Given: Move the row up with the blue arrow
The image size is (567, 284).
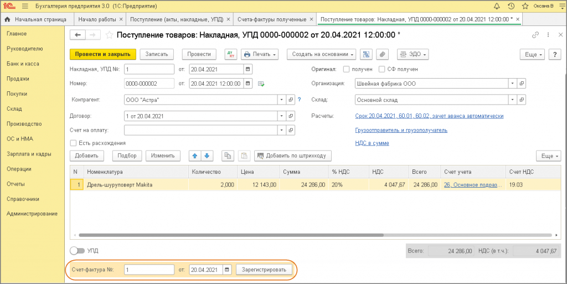Looking at the screenshot, I should pyautogui.click(x=194, y=156).
